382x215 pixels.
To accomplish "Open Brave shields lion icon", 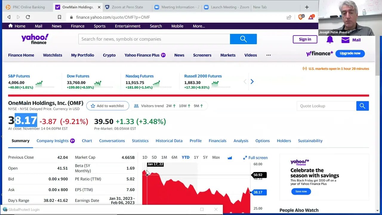I will (301, 17).
